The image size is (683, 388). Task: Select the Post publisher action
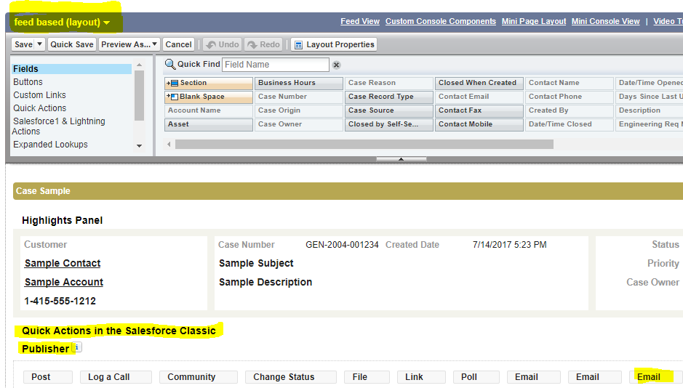[x=47, y=376]
